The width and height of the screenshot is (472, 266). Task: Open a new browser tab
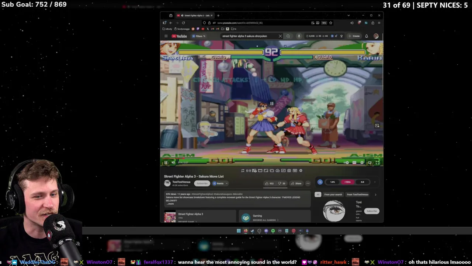pyautogui.click(x=218, y=16)
